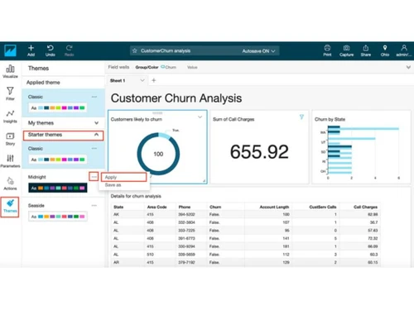Viewport: 414px width, 310px height.
Task: Open the Parameters sidebar panel
Action: click(10, 161)
